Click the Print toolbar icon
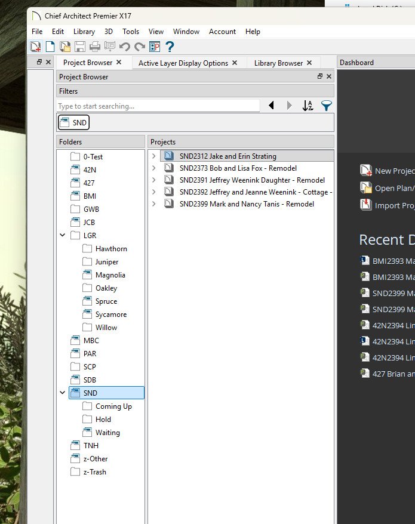 pos(95,47)
